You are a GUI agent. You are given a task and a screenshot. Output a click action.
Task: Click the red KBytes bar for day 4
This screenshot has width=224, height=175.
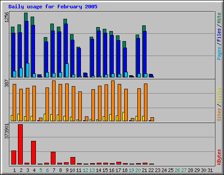coord(34,153)
